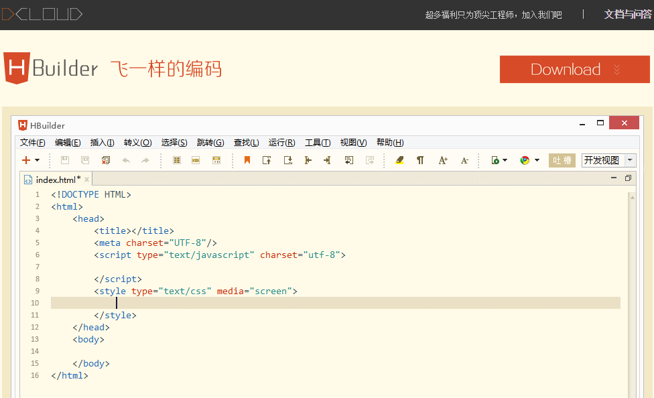
Task: Open the 查找(L) menu
Action: click(x=246, y=143)
